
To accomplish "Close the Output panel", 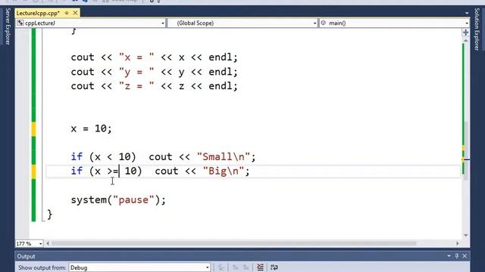I will point(465,256).
